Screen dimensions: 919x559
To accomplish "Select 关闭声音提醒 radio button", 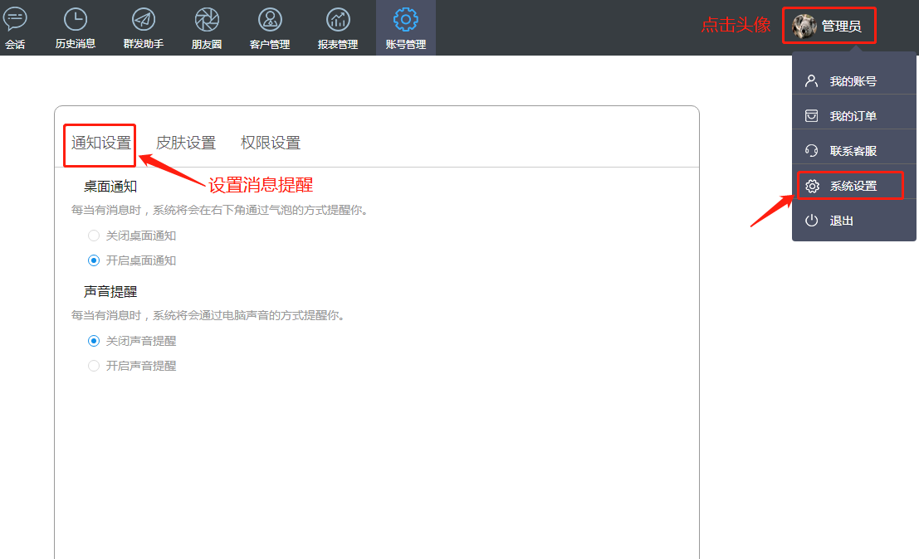I will [94, 341].
